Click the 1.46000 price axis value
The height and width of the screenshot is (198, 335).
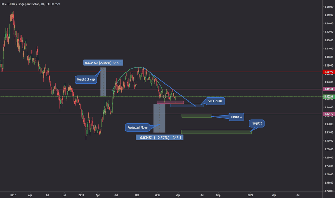coord(329,7)
